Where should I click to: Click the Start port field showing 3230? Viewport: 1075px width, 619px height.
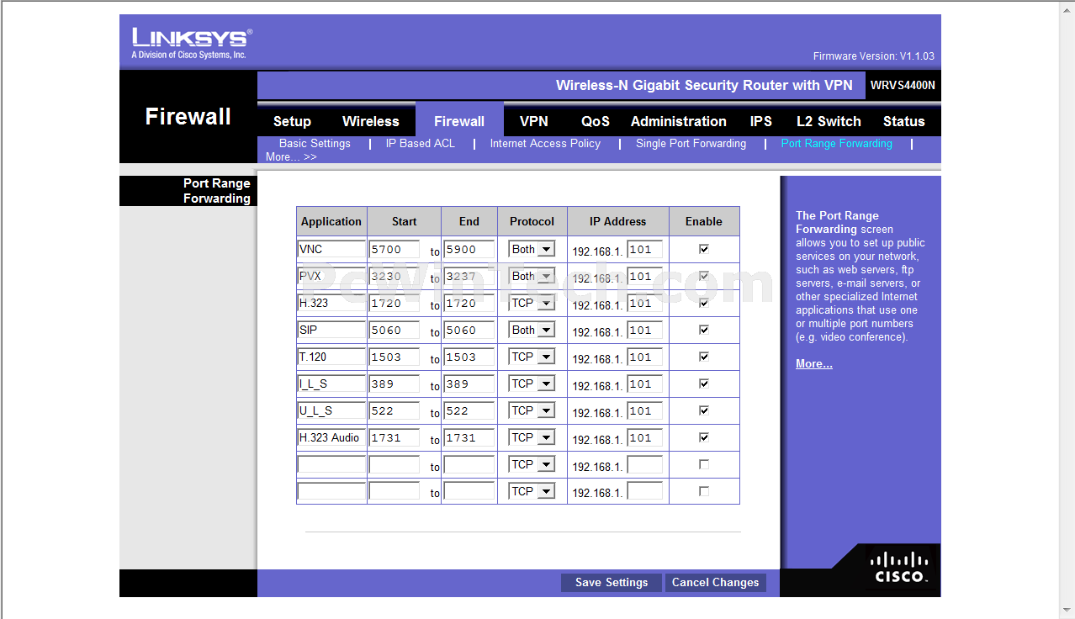coord(394,276)
